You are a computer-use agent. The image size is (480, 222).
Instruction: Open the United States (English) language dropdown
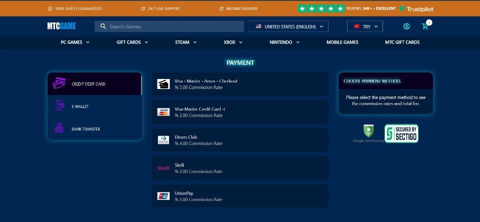point(288,26)
